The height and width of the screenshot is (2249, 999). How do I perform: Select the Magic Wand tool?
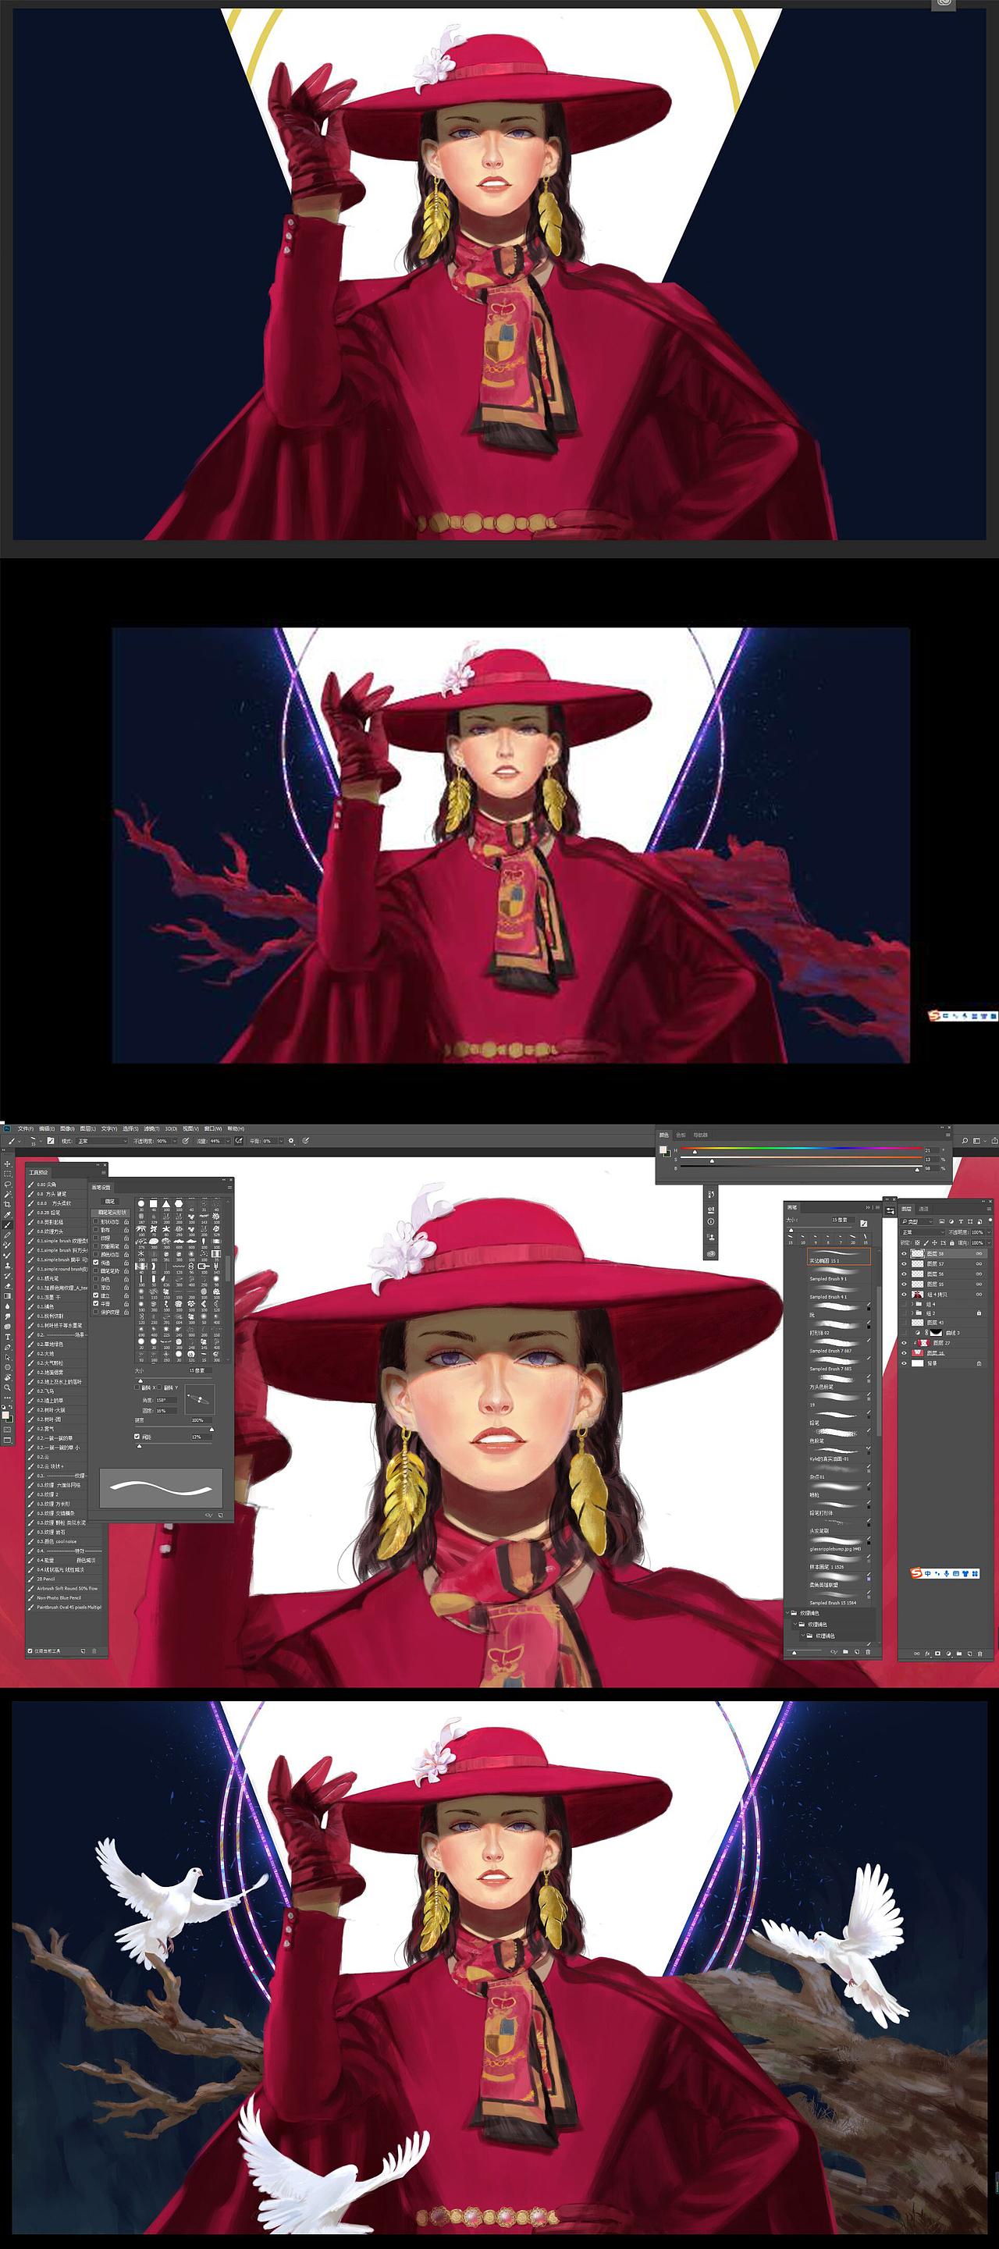(x=7, y=1195)
